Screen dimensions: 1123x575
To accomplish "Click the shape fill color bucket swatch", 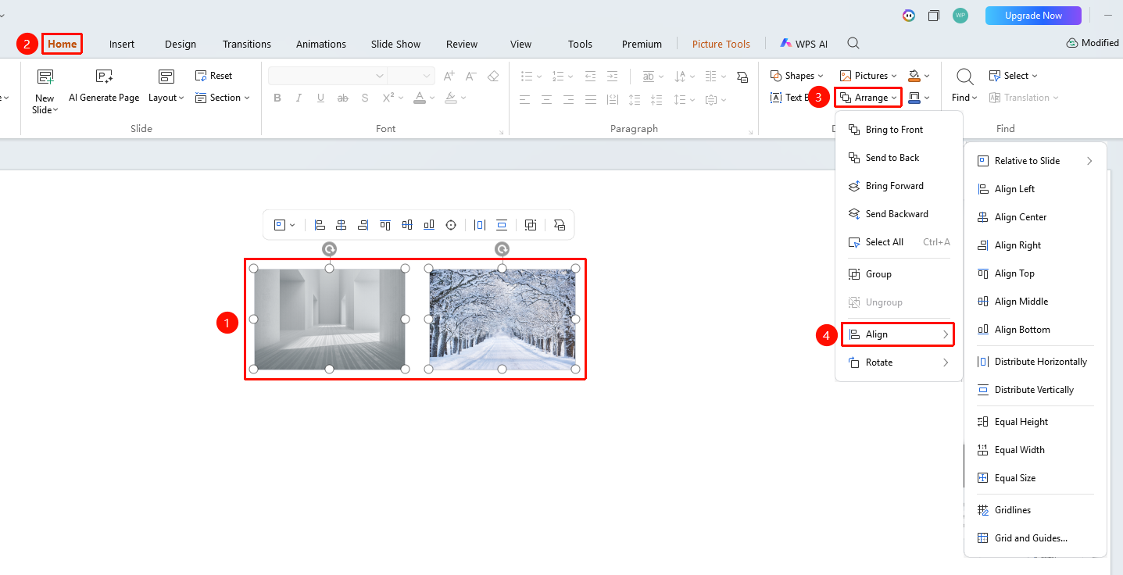I will click(x=915, y=76).
